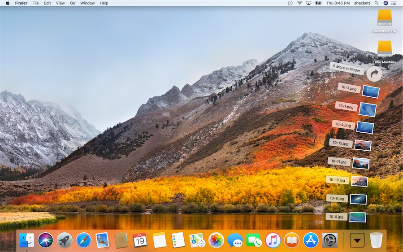
Task: Open Maps app in Dock
Action: 197,240
